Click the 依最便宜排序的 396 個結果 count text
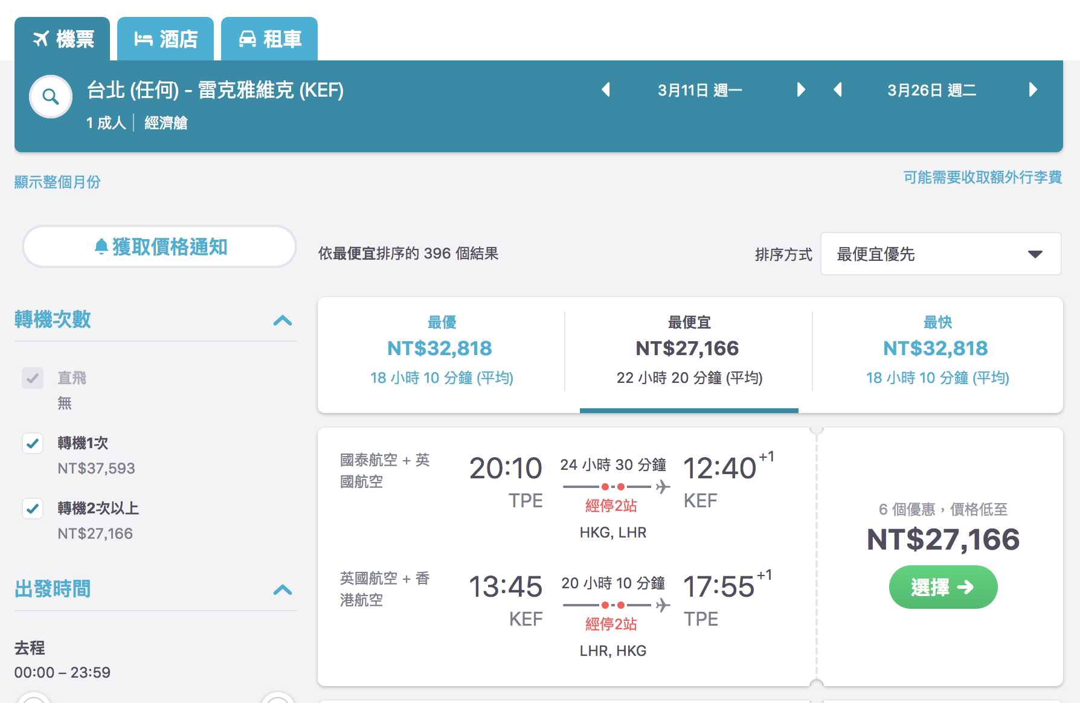The width and height of the screenshot is (1080, 703). click(408, 253)
